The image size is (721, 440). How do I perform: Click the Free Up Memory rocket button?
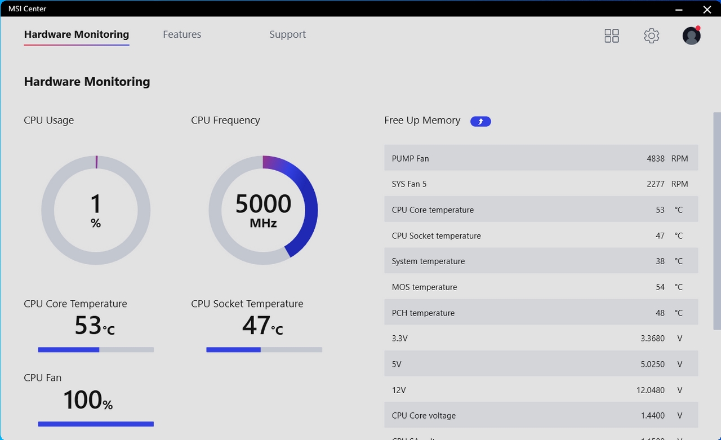pyautogui.click(x=480, y=121)
